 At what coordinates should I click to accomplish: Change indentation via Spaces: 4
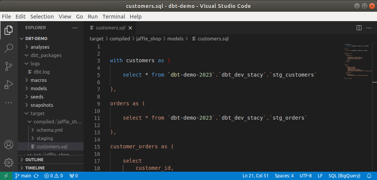tap(284, 176)
